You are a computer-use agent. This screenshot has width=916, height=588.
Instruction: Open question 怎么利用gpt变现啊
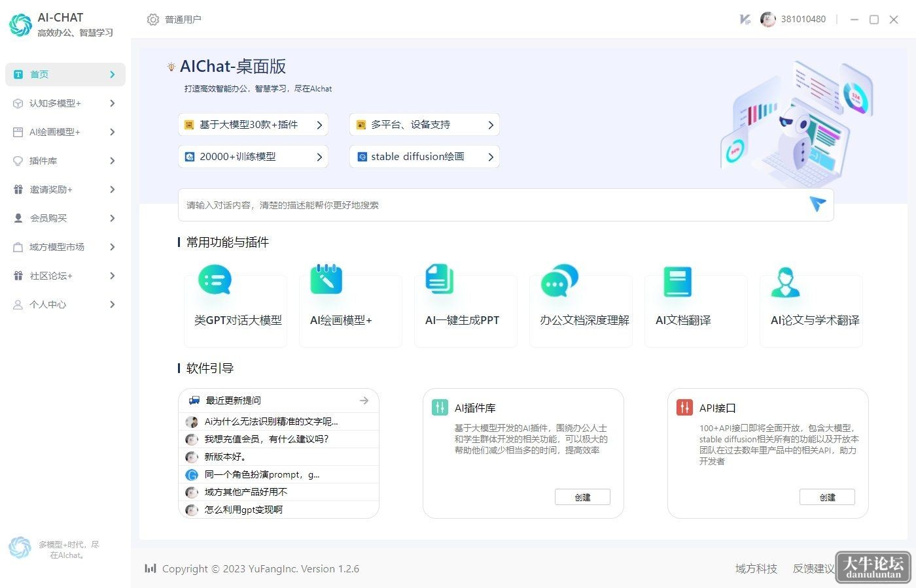pyautogui.click(x=279, y=510)
